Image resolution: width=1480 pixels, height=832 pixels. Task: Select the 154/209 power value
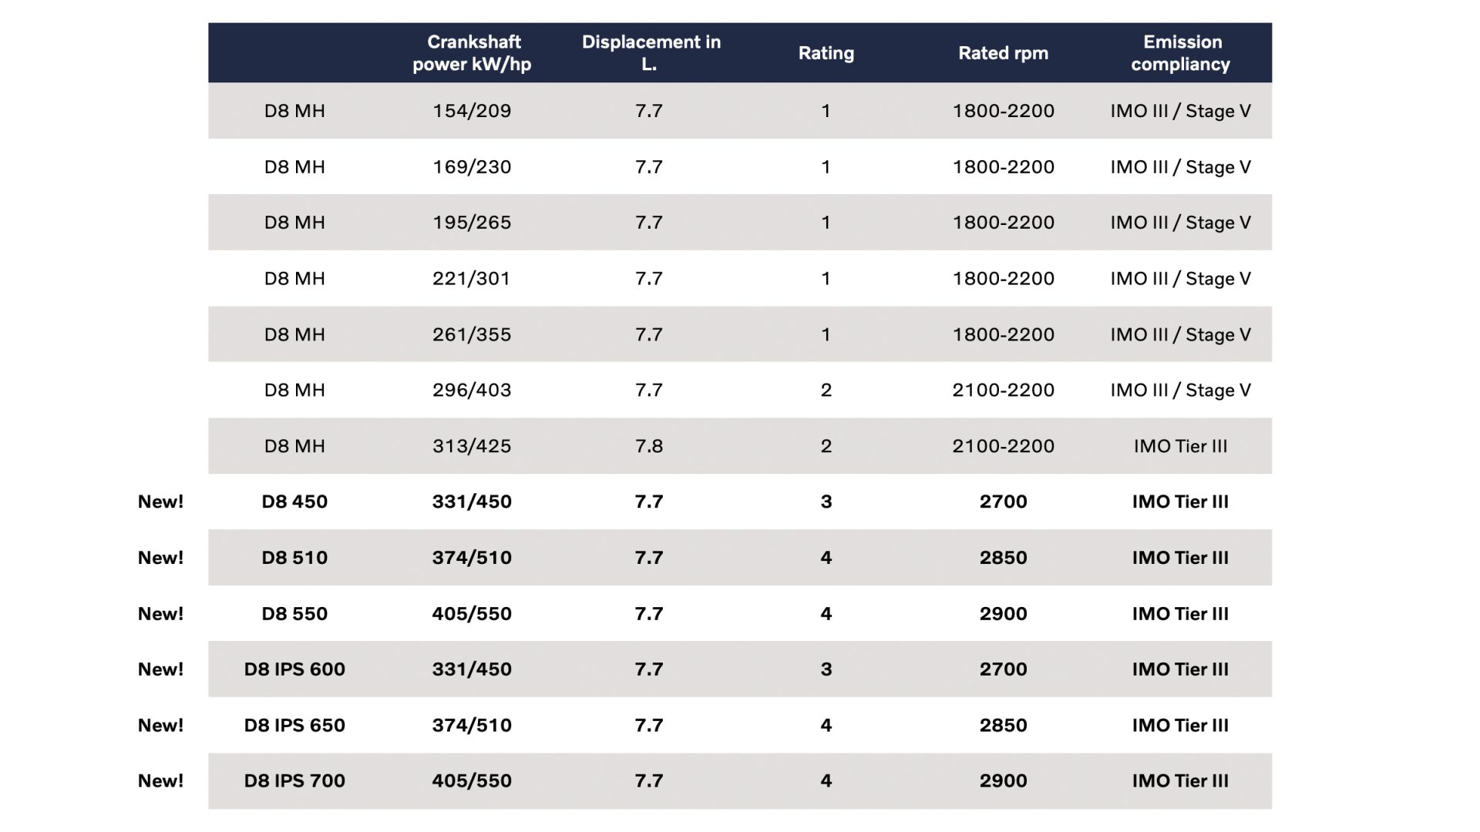click(x=472, y=111)
